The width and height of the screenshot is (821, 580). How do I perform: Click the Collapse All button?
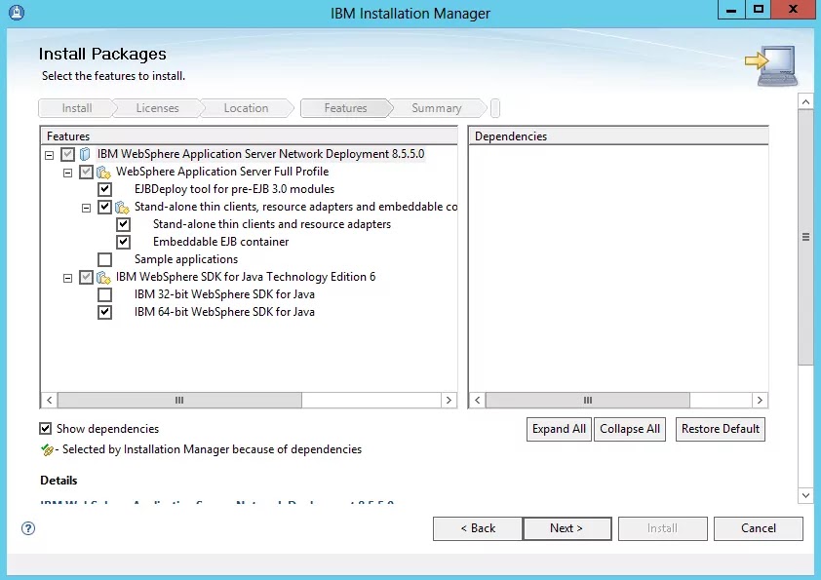(x=629, y=429)
